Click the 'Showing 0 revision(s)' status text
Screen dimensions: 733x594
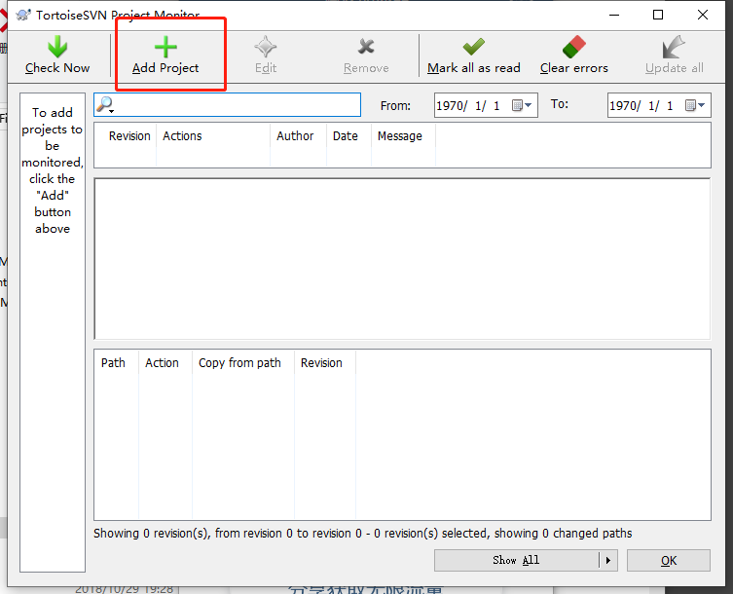coord(363,534)
